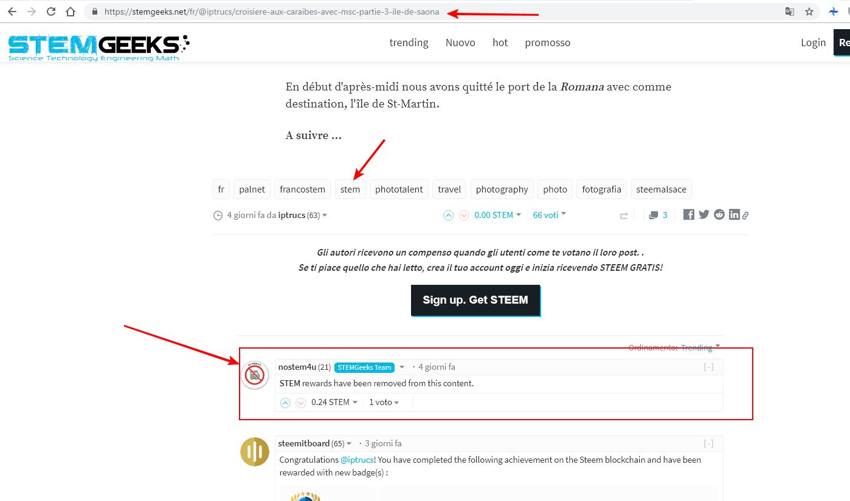Viewport: 850px width, 501px height.
Task: Share the post on Facebook
Action: click(689, 214)
